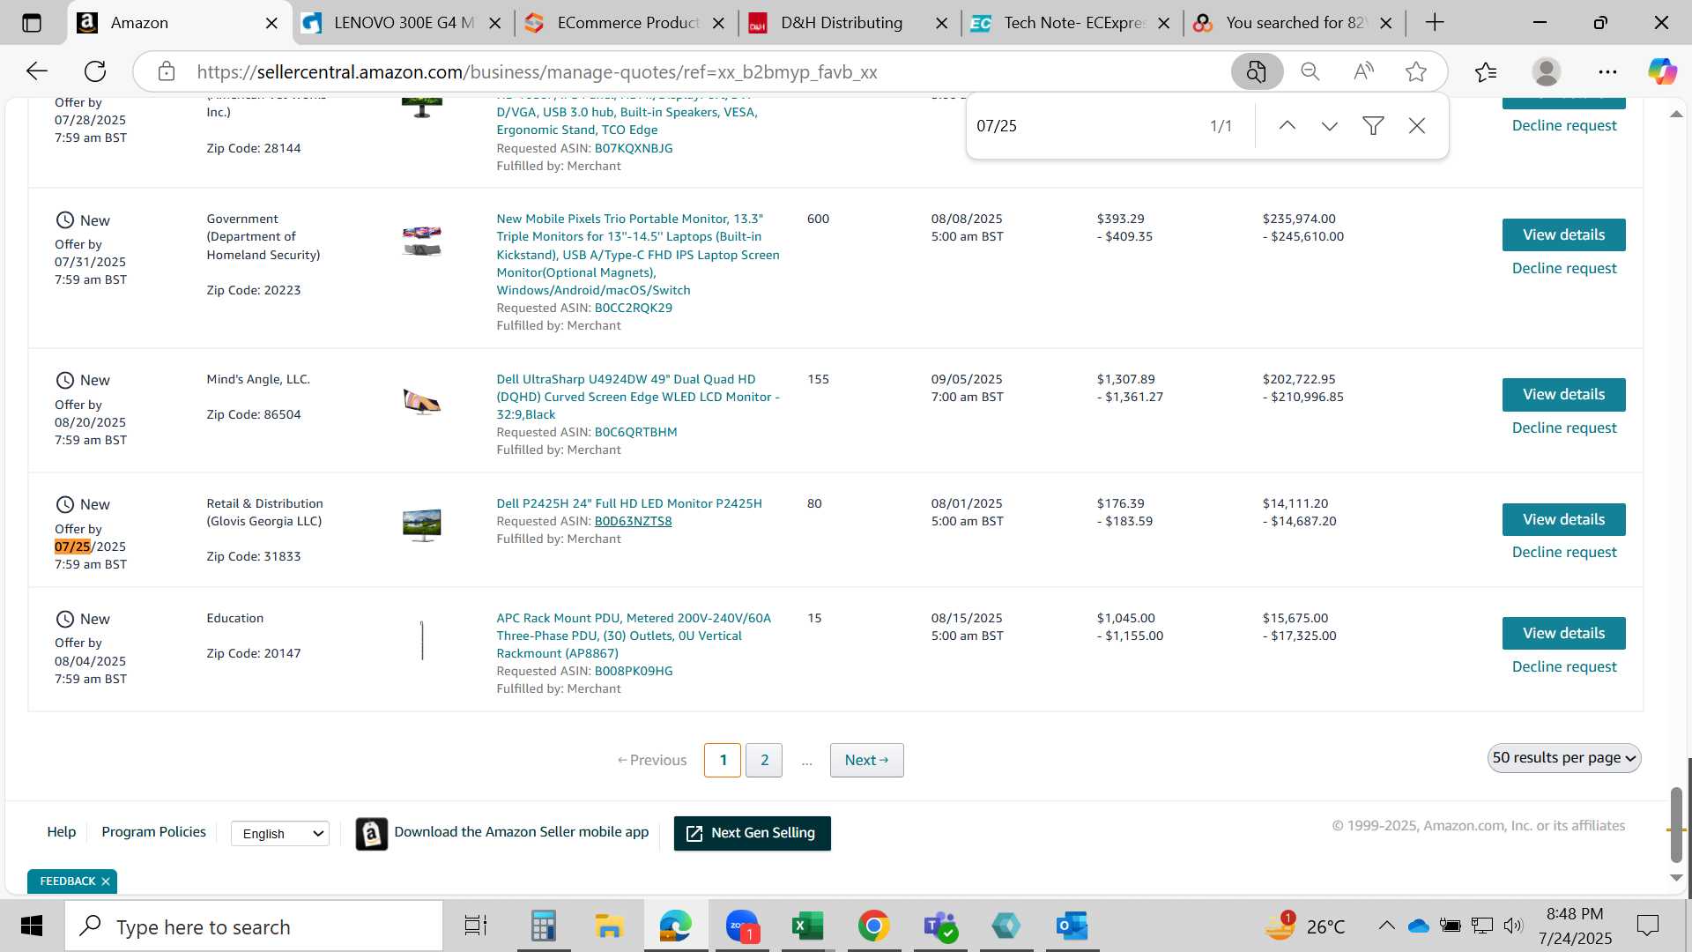This screenshot has height=952, width=1692.
Task: Click the find-on-page search icon in address bar
Action: click(1257, 71)
